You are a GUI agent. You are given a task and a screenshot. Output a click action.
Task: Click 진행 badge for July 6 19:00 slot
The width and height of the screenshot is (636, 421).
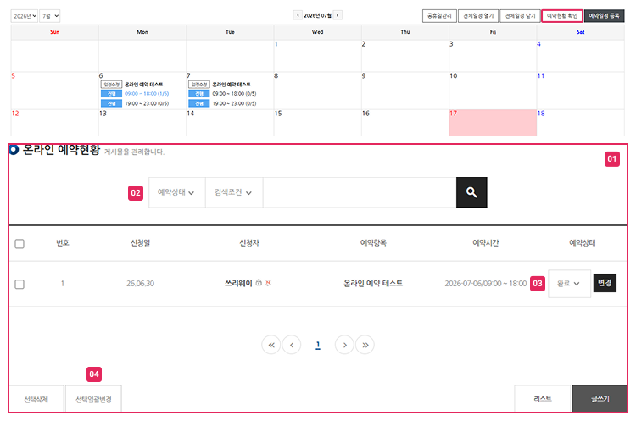click(112, 103)
